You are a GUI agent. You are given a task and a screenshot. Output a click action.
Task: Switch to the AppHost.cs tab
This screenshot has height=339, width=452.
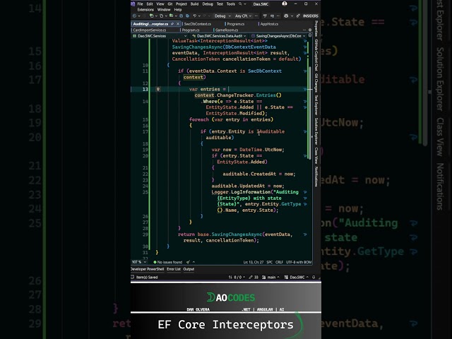tap(269, 24)
